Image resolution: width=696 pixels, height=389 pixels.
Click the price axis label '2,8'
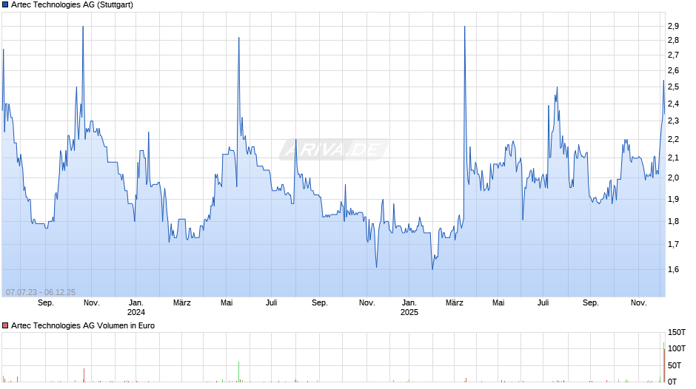point(673,41)
